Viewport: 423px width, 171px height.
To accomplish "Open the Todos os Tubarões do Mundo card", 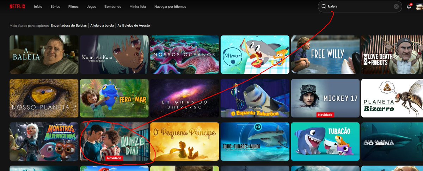I will (255, 142).
